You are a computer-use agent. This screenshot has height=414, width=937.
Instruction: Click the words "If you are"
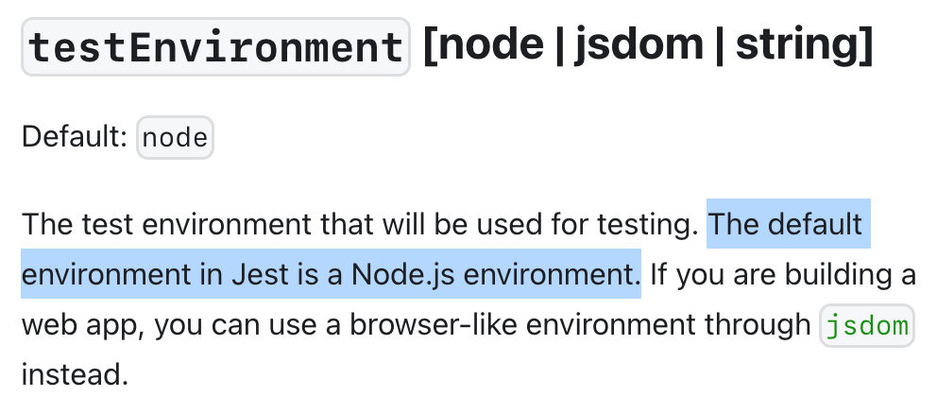[711, 276]
